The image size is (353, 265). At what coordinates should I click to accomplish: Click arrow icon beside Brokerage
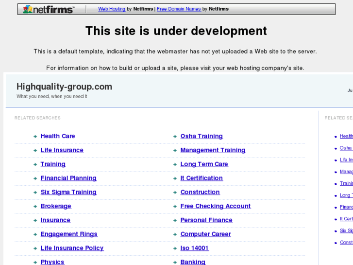[x=35, y=206]
